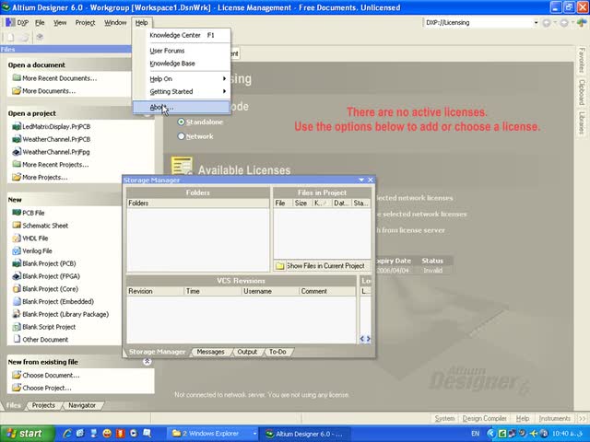
Task: Click the Windows start button
Action: pyautogui.click(x=27, y=434)
